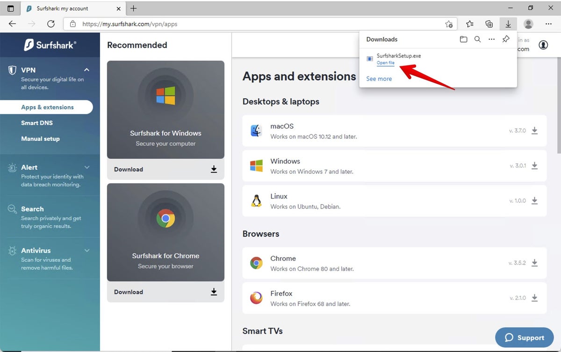561x352 pixels.
Task: Click the address bar URL
Action: click(x=130, y=24)
